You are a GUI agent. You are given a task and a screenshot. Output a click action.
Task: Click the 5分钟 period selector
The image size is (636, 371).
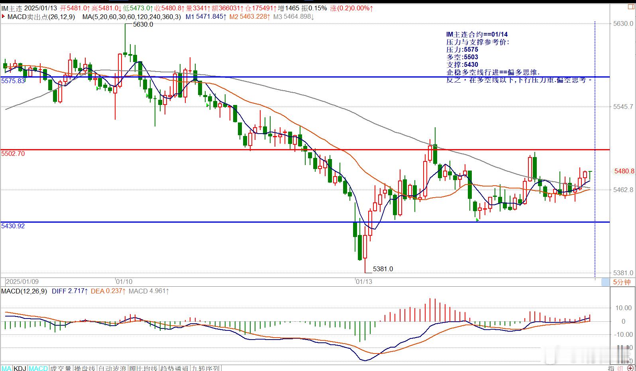click(x=622, y=282)
